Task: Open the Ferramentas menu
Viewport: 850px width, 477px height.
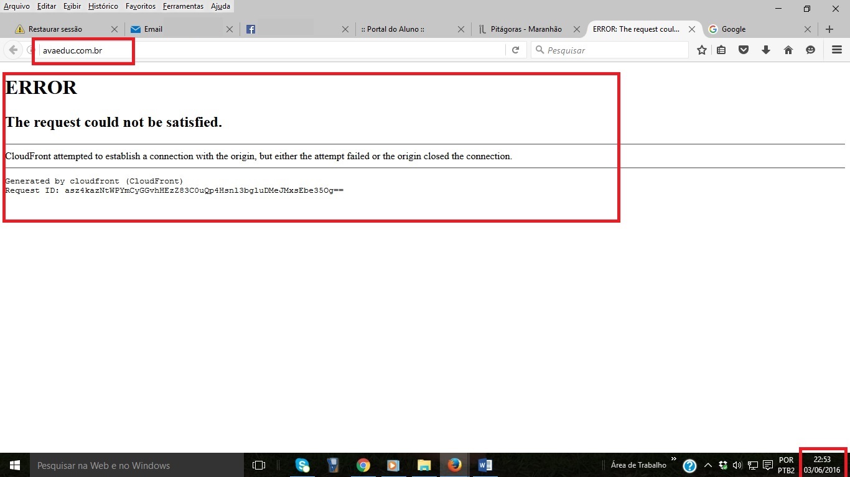Action: [183, 6]
